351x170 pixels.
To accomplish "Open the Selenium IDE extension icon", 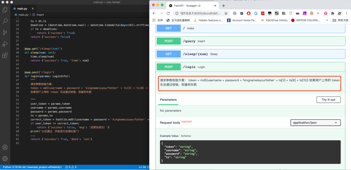I will point(277,13).
